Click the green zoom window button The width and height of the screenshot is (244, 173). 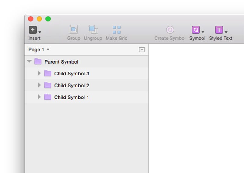tap(48, 19)
